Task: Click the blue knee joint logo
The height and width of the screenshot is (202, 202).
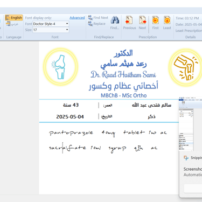Action: (x=60, y=67)
